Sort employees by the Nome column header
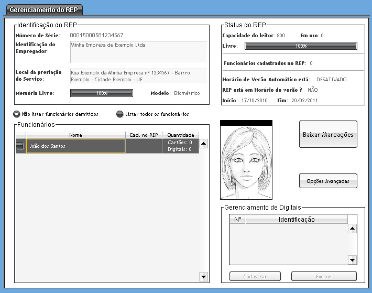Viewport: 372px width, 293px height. click(x=75, y=135)
